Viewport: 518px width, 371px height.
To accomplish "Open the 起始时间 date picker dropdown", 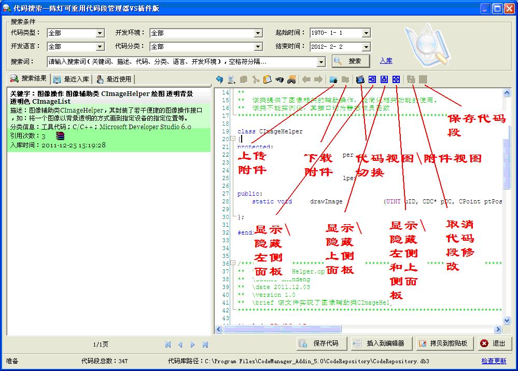I will [366, 33].
